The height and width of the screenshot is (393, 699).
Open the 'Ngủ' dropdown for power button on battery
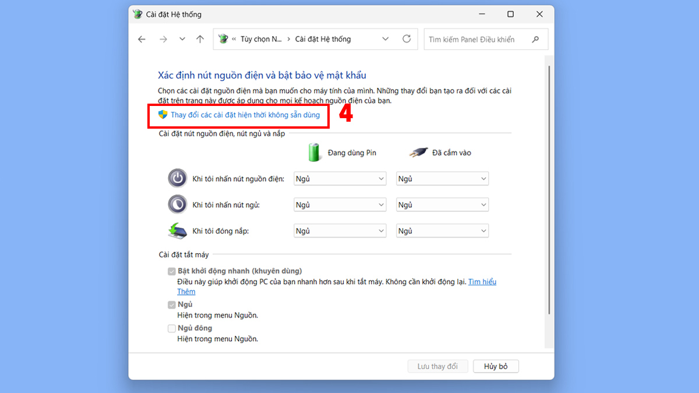(340, 178)
